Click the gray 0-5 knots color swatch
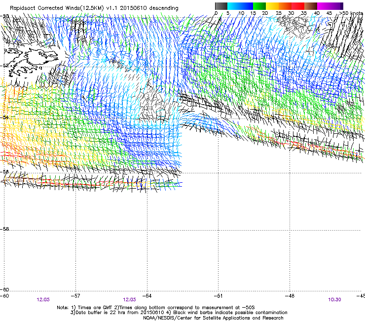 (x=221, y=6)
